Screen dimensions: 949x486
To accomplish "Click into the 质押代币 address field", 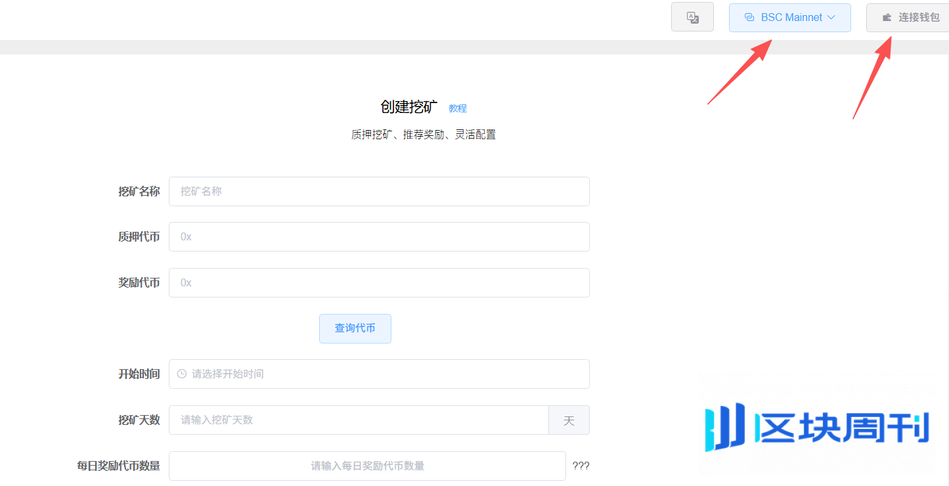I will [x=379, y=236].
